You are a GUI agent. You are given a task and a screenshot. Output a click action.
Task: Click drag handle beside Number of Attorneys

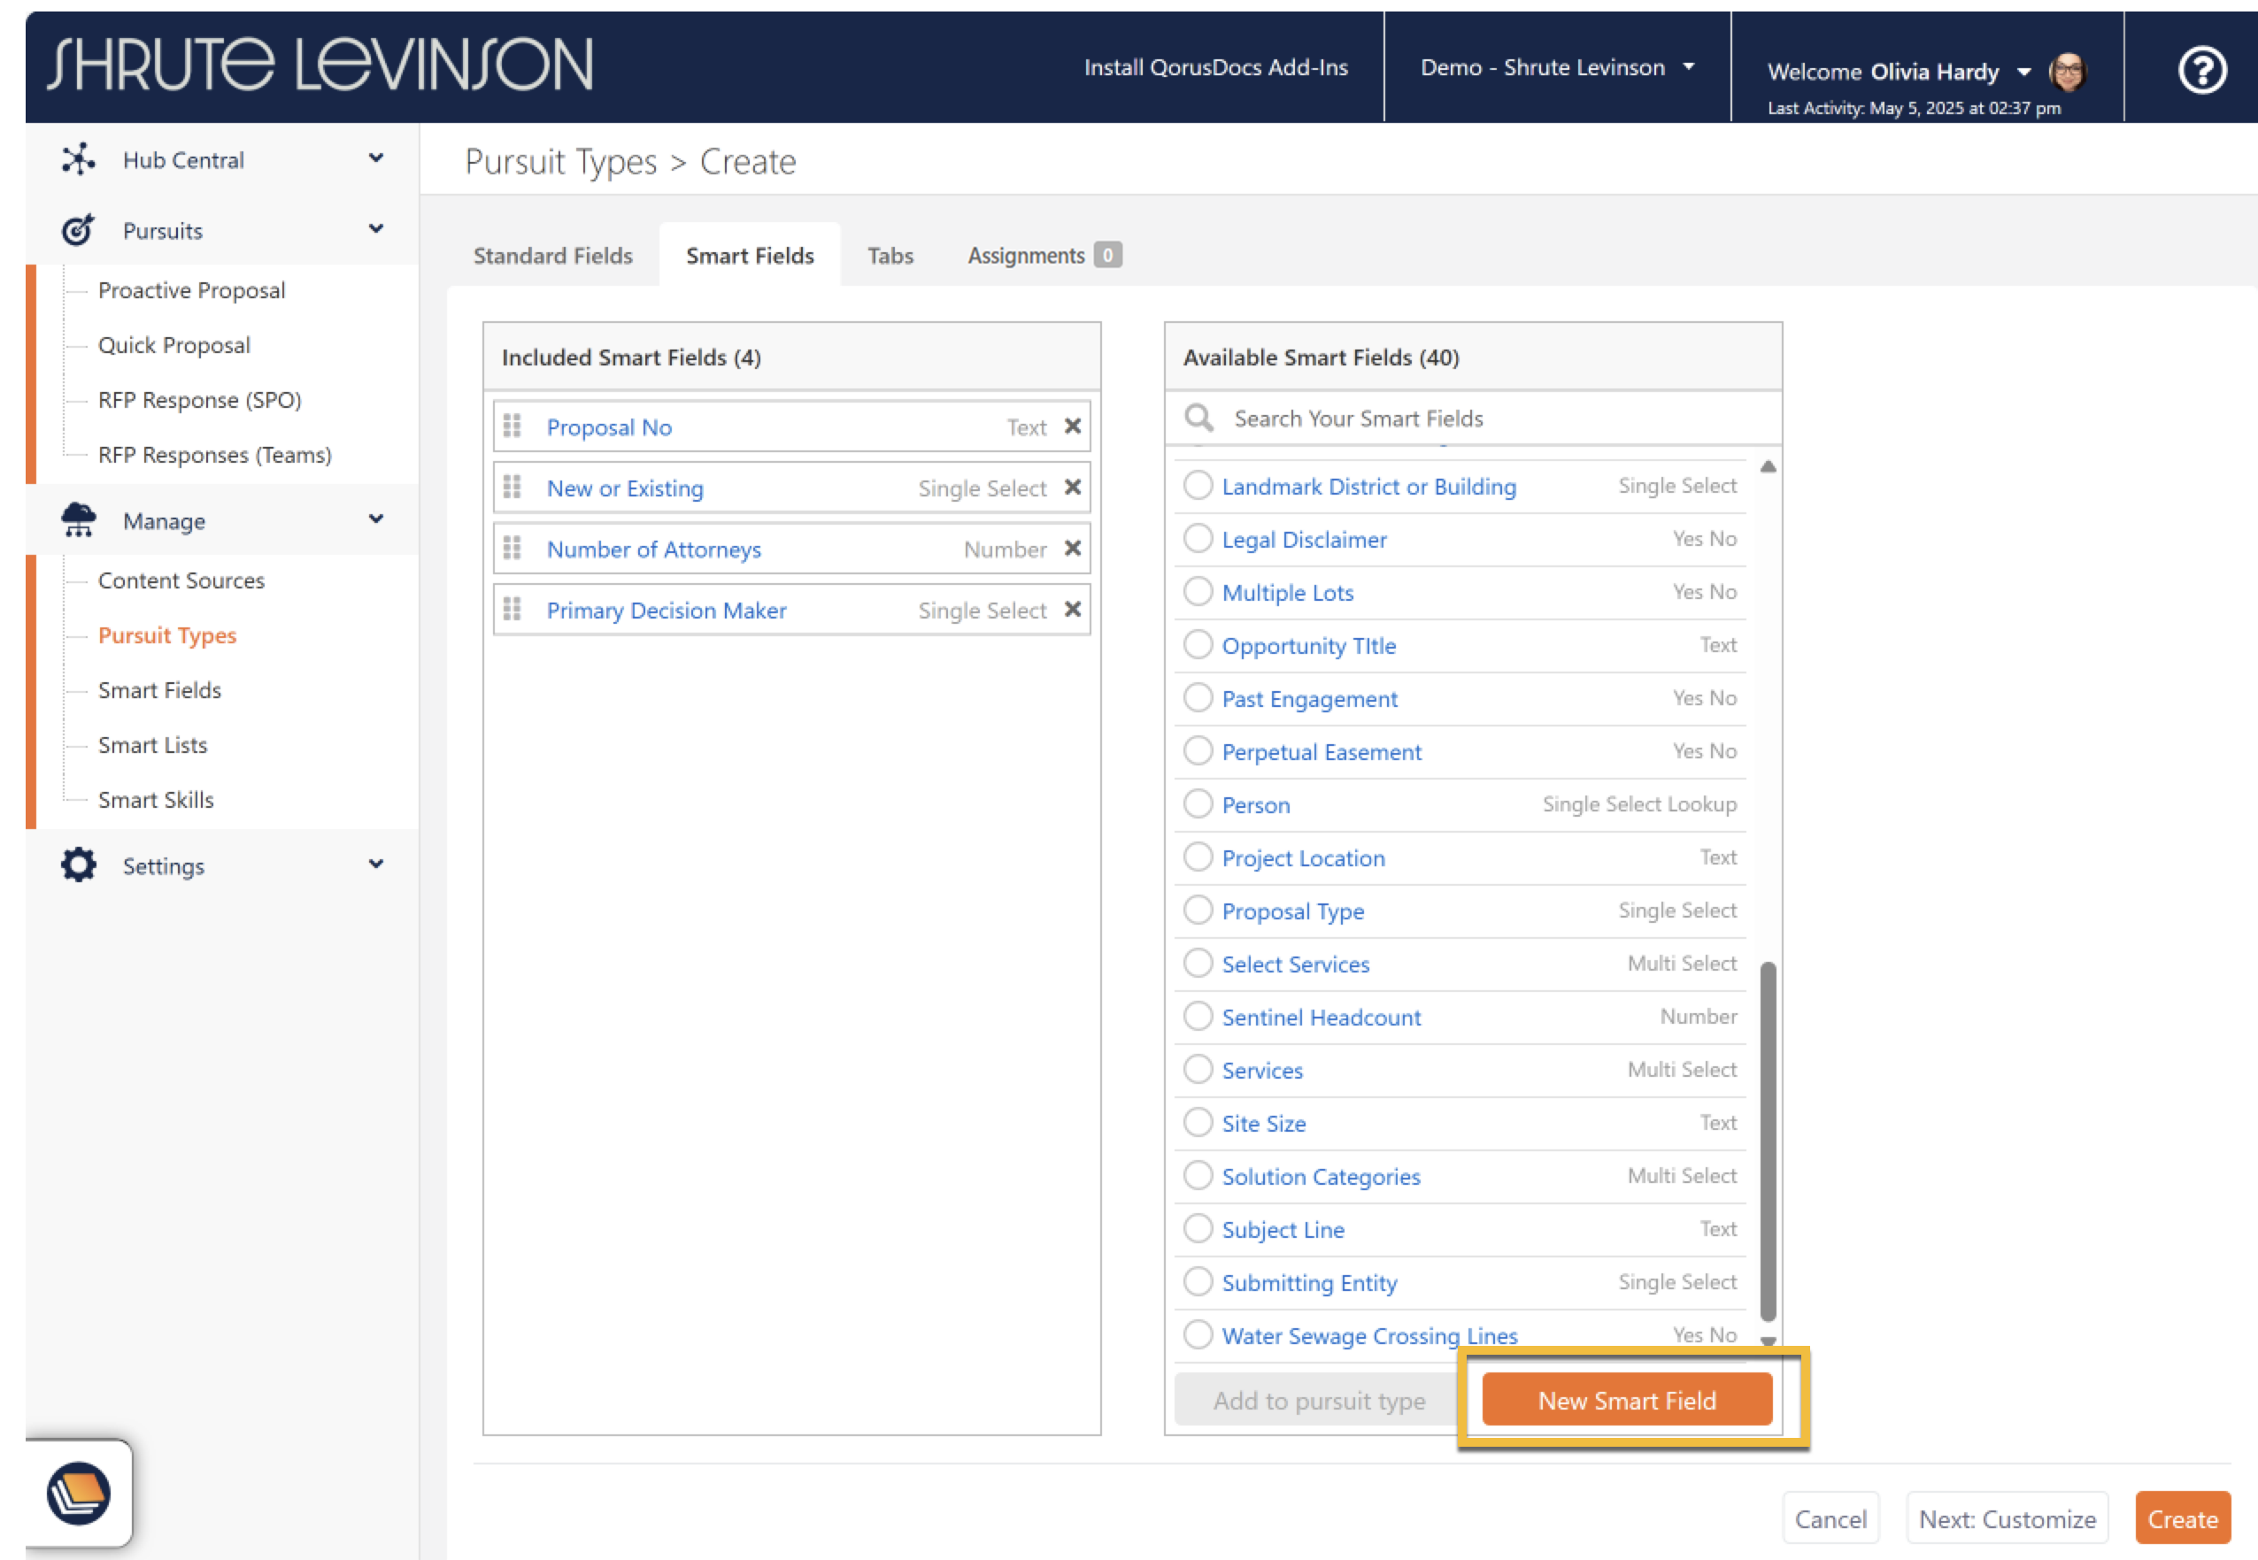click(x=512, y=549)
